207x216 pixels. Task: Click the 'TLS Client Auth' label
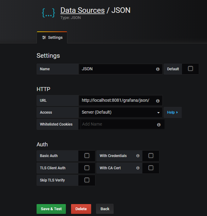[x=53, y=168]
